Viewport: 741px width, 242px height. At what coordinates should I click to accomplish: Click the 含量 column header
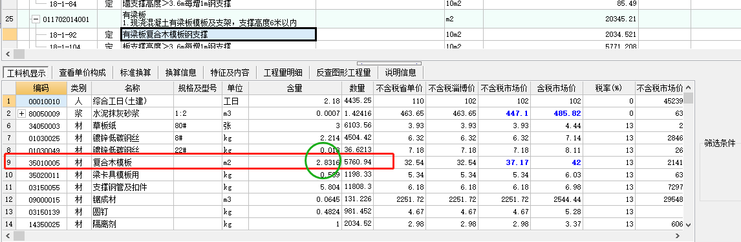point(295,88)
